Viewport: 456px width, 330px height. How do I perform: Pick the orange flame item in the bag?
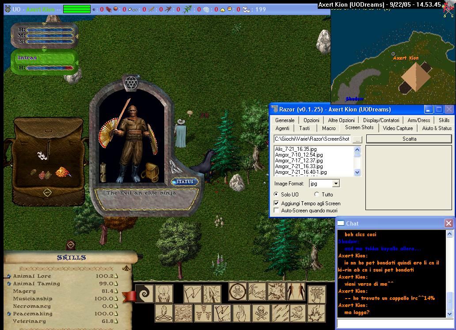[63, 172]
